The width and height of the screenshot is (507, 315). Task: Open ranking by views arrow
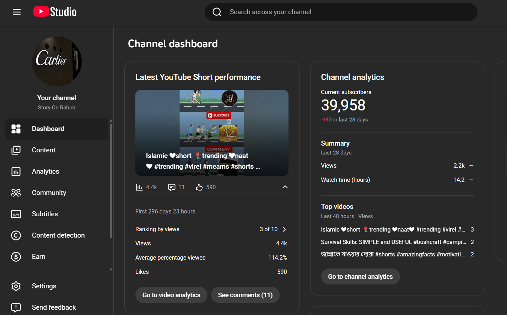coord(284,229)
